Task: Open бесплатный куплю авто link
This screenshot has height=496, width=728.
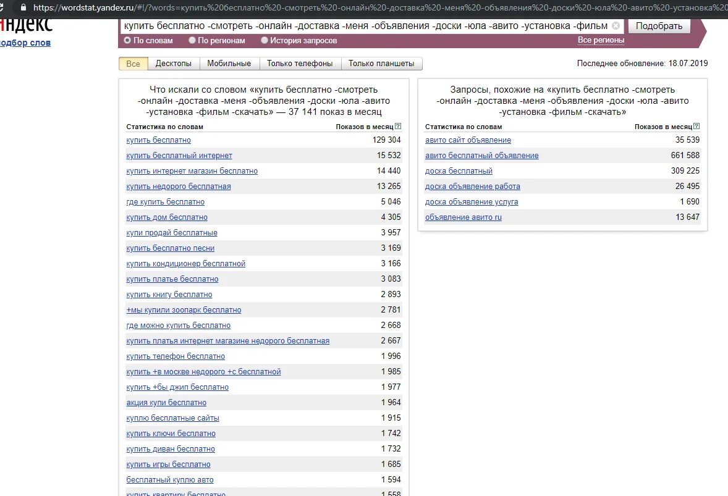Action: pos(170,480)
